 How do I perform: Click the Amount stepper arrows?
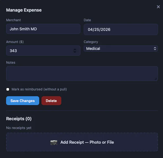coord(75,51)
